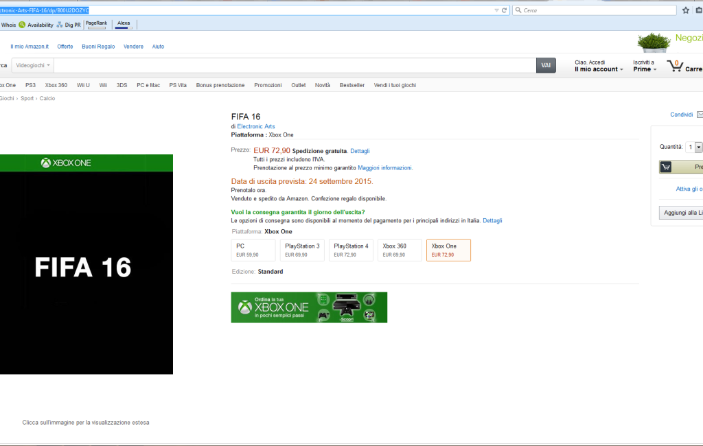703x446 pixels.
Task: Click the pre-order cart button
Action: [681, 167]
